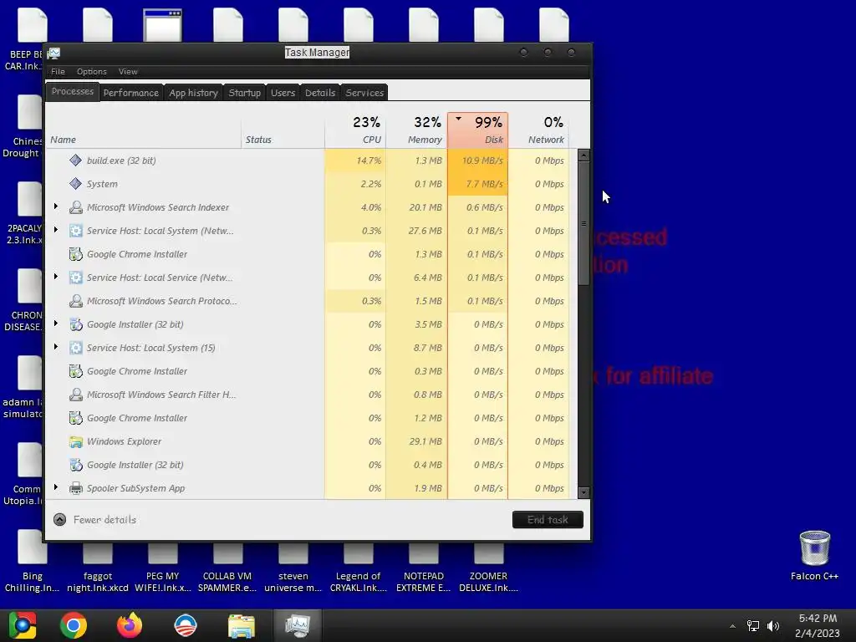Expand Service Host: Local System (15) group

(x=56, y=347)
